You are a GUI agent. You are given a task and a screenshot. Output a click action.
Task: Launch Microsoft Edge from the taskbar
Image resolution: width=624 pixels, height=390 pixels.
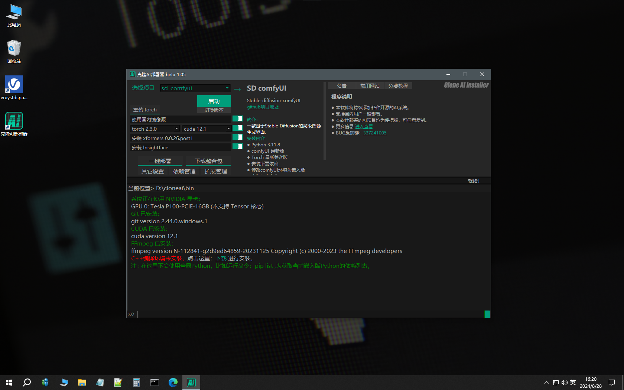(x=173, y=383)
